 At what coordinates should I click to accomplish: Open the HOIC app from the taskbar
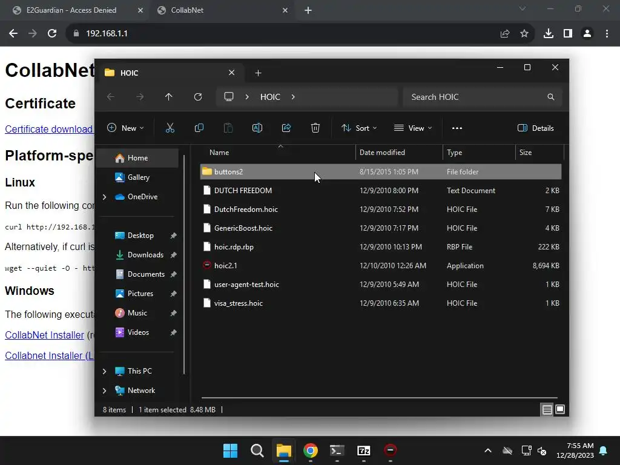point(391,450)
